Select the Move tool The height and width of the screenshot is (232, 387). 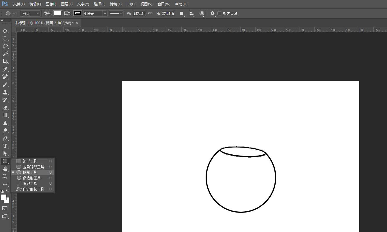tap(5, 31)
